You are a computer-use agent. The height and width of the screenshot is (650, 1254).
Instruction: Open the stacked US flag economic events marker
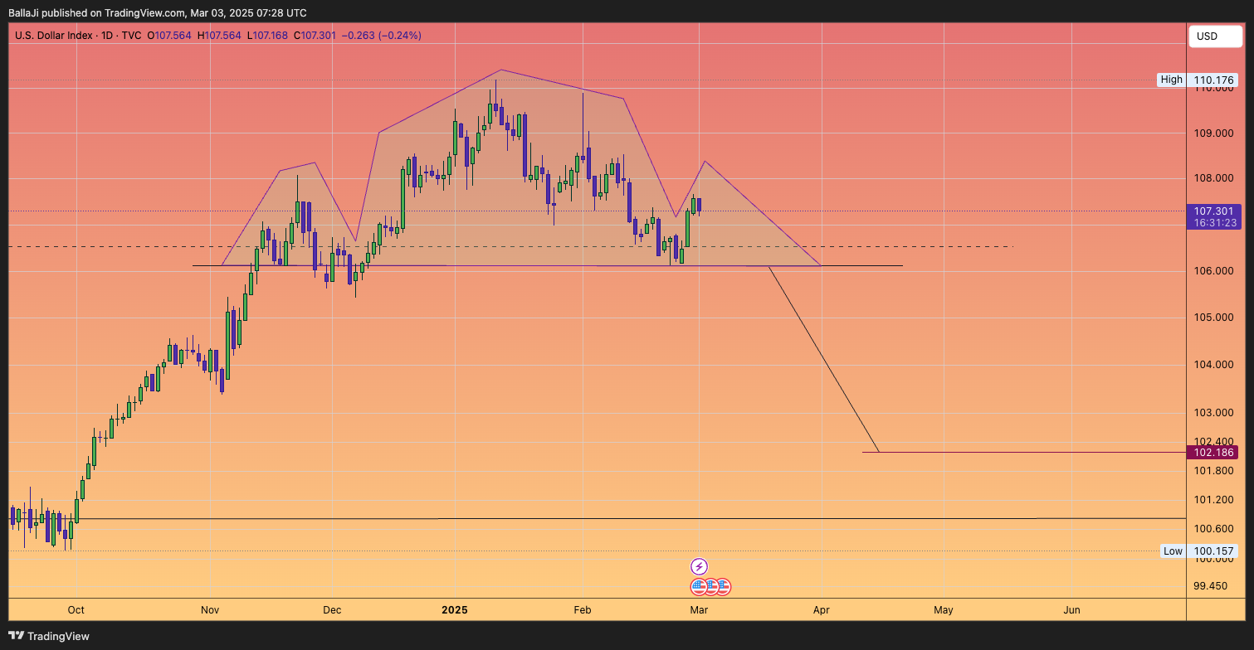click(710, 587)
